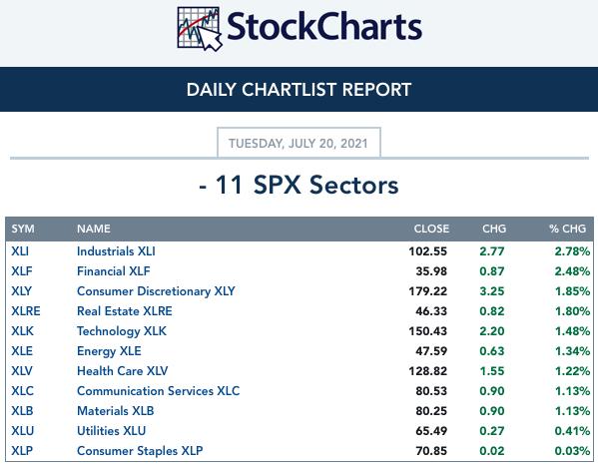Open Financial XLF chart link

pyautogui.click(x=113, y=271)
